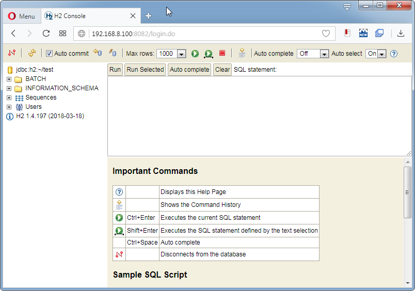The image size is (415, 291).
Task: Expand the BATCH schema node
Action: 9,79
